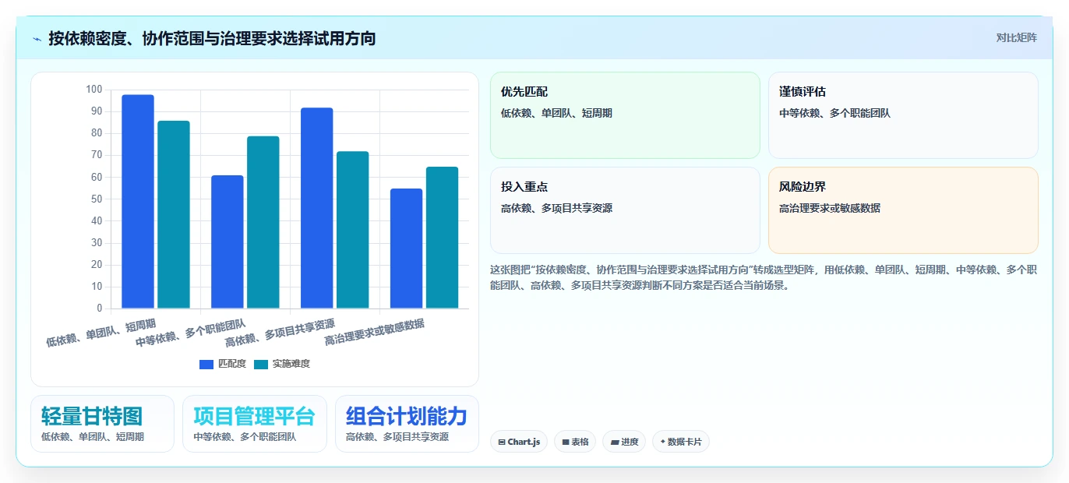
Task: Select the 匹配度 bar for 中等依赖、多个职能团队
Action: click(x=228, y=242)
